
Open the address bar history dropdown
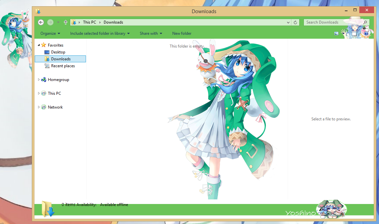288,22
